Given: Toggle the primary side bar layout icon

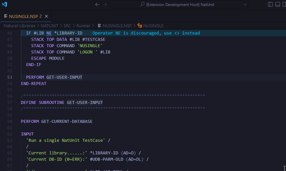Looking at the screenshot, I should 270,4.
